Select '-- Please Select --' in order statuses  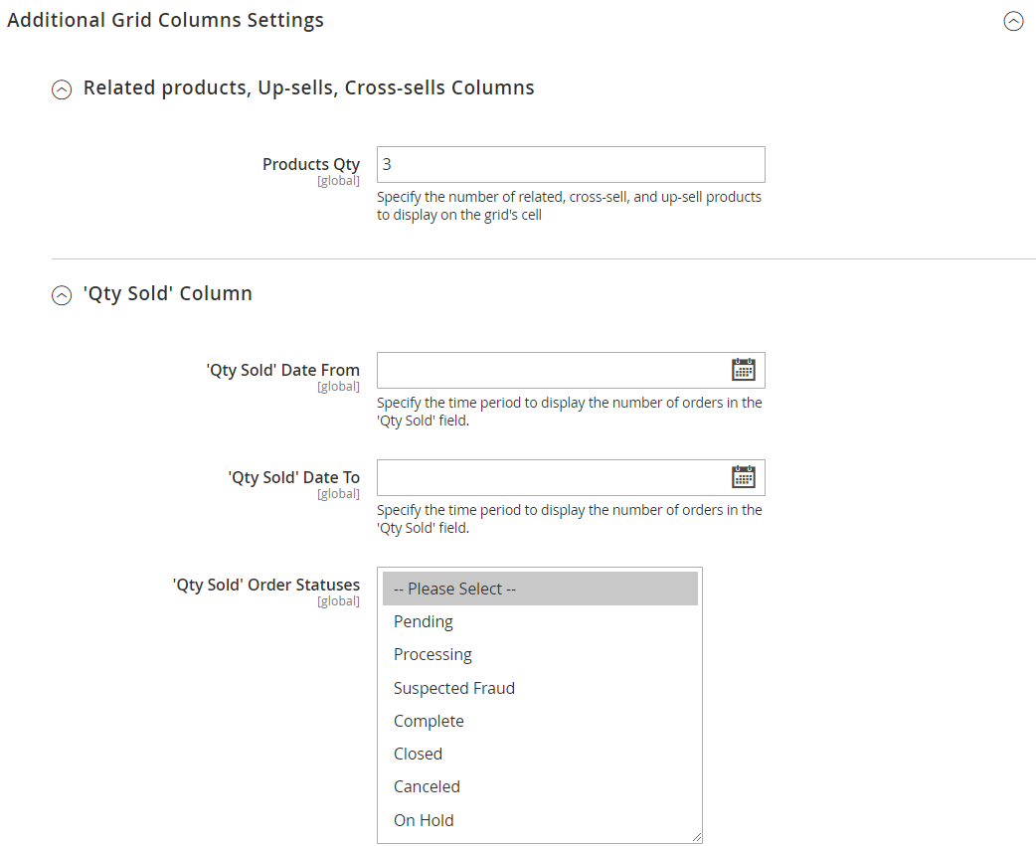click(x=540, y=589)
